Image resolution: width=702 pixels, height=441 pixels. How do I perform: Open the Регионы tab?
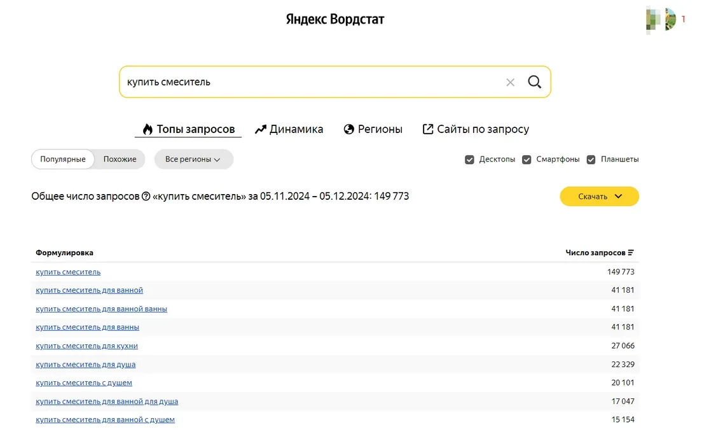point(373,129)
